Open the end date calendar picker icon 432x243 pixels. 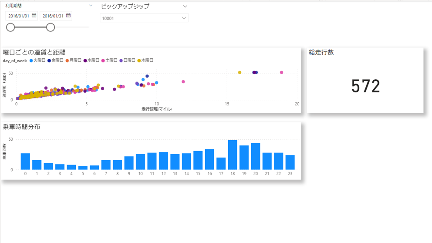coord(68,16)
